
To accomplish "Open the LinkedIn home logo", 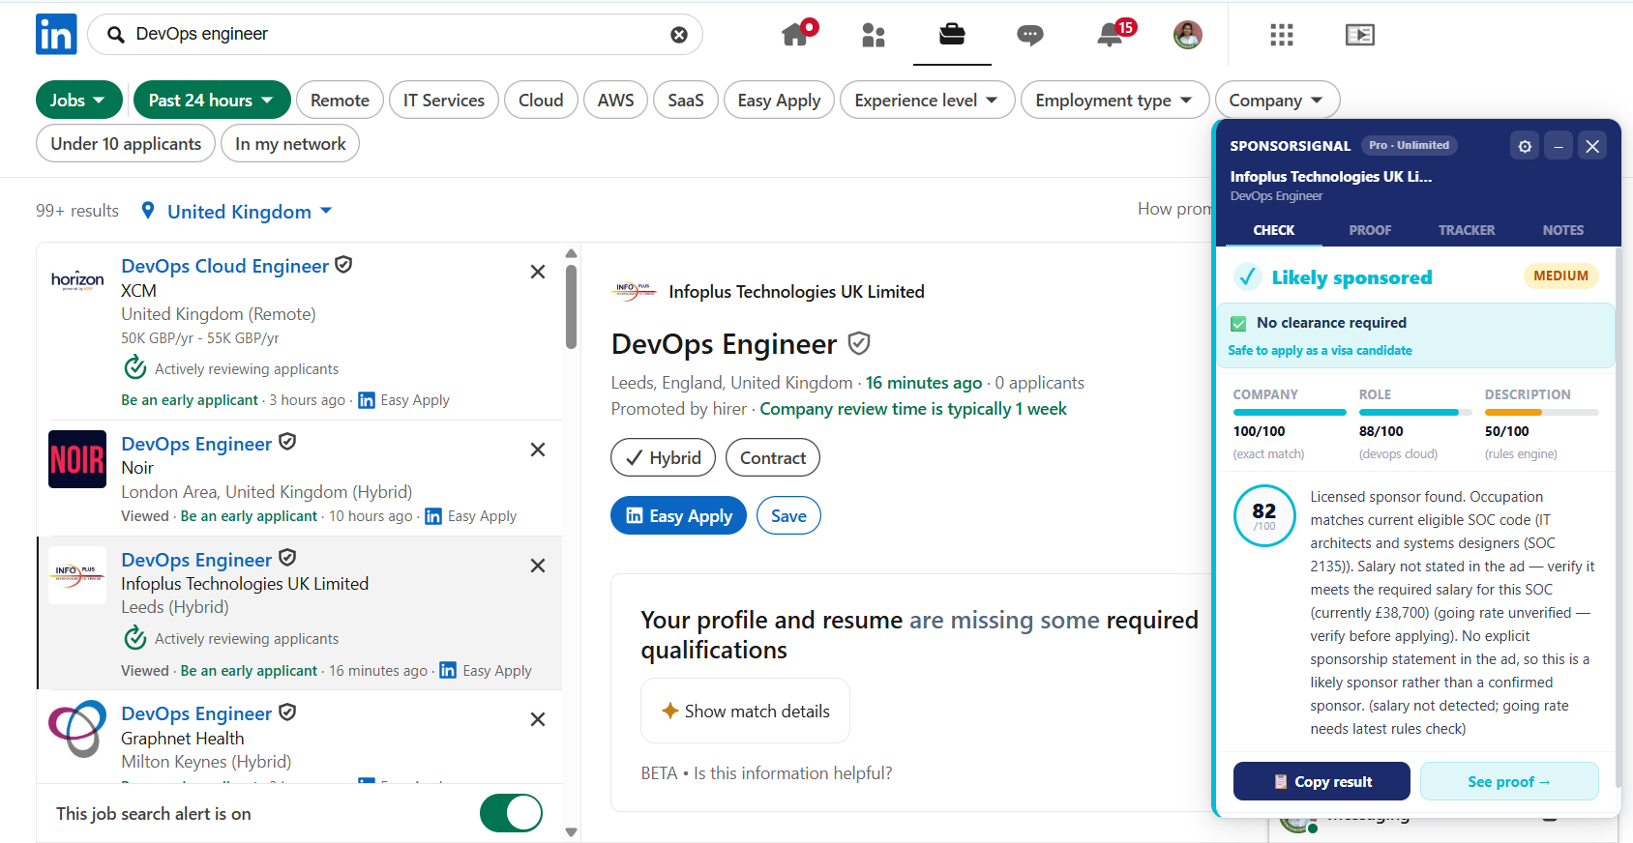I will click(56, 35).
